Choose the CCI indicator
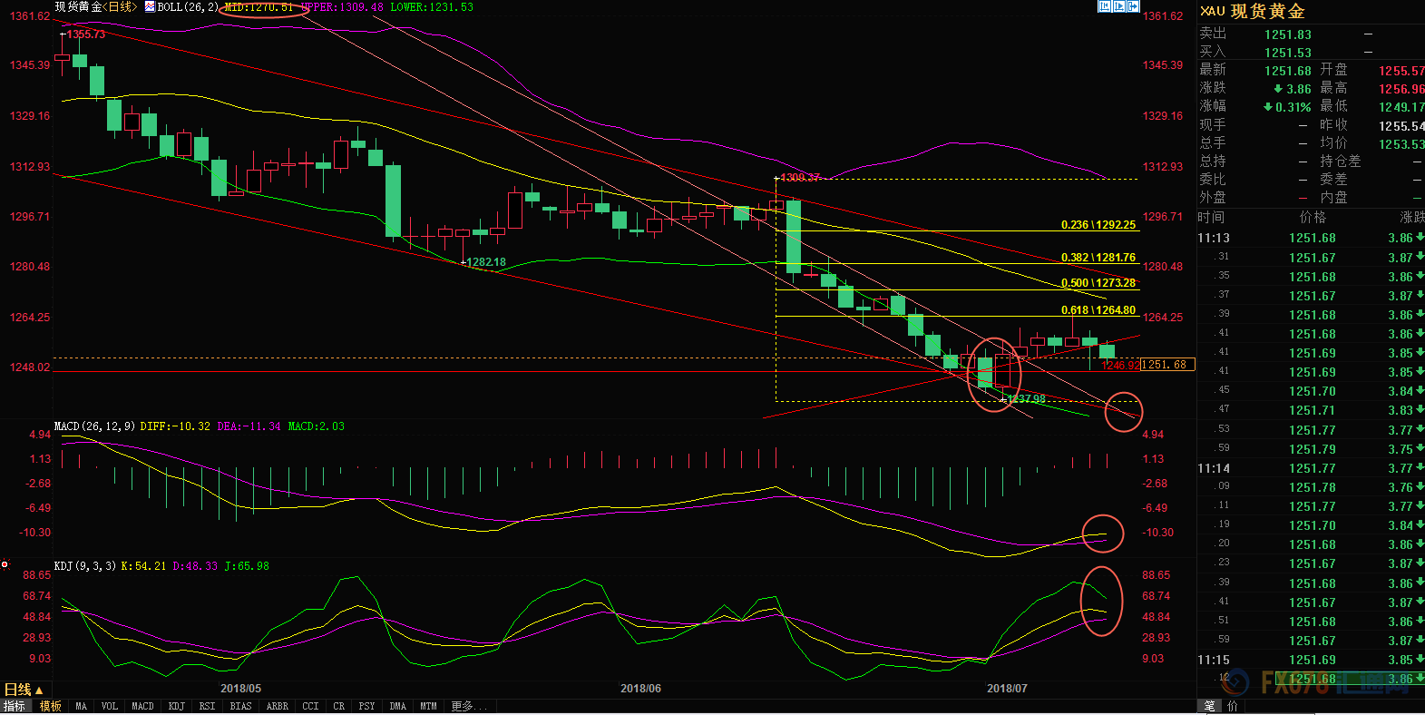The height and width of the screenshot is (715, 1425). point(310,706)
